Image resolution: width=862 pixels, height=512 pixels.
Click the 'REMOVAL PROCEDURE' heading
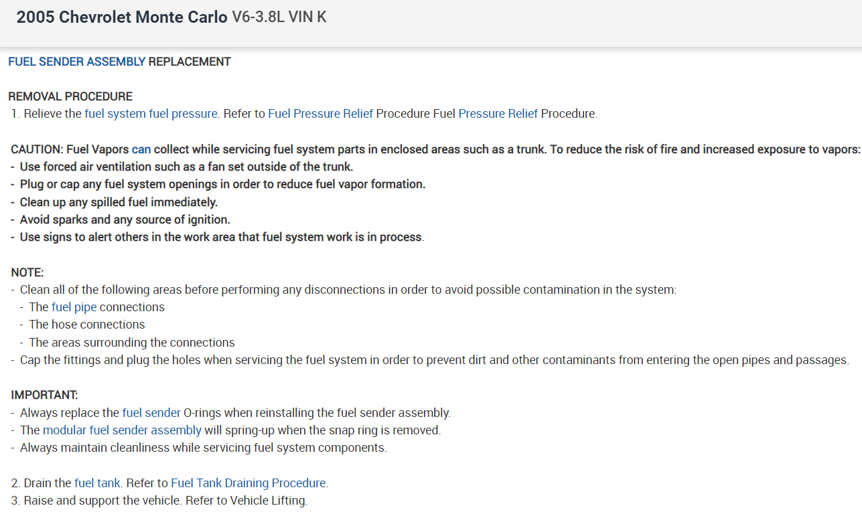[x=70, y=96]
